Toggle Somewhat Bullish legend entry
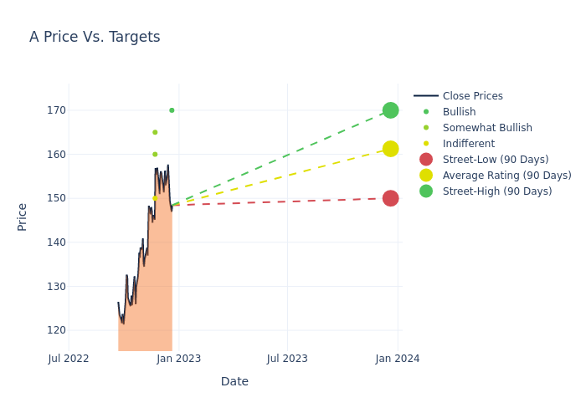586x418 pixels. click(487, 128)
